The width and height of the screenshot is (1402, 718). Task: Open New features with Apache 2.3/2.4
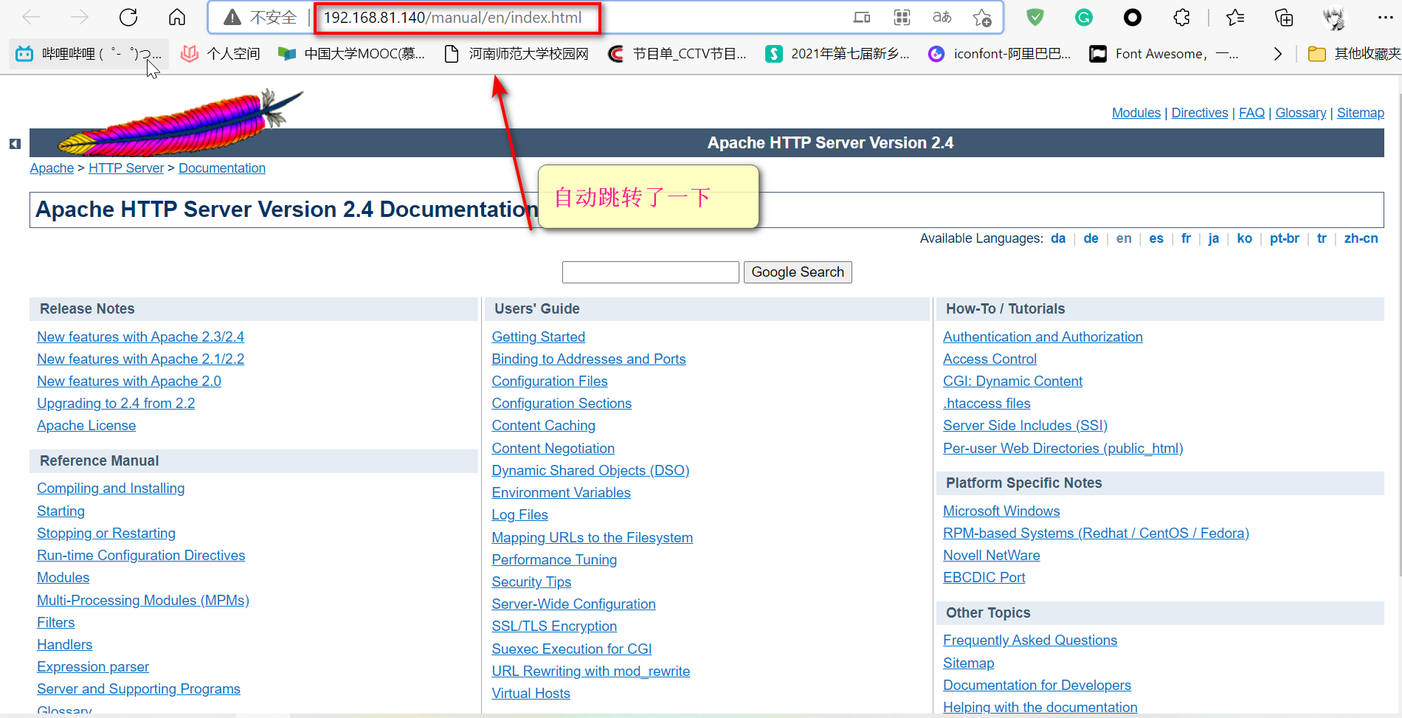[140, 337]
